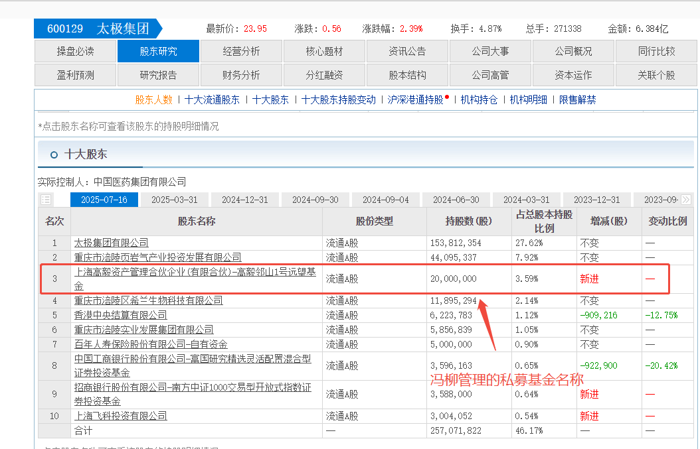The image size is (700, 449).
Task: Click 实际控制人 中国医药集团有限公司 text
Action: 112,182
